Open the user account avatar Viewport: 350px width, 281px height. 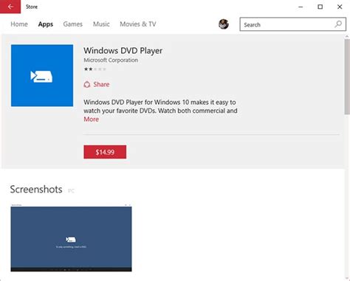point(224,24)
